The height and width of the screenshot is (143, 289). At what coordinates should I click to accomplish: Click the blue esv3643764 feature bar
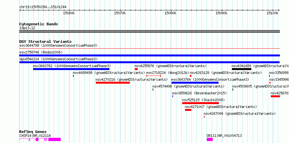[195, 83]
